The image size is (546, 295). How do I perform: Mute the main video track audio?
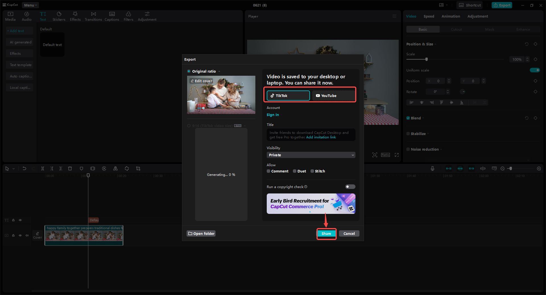click(27, 235)
